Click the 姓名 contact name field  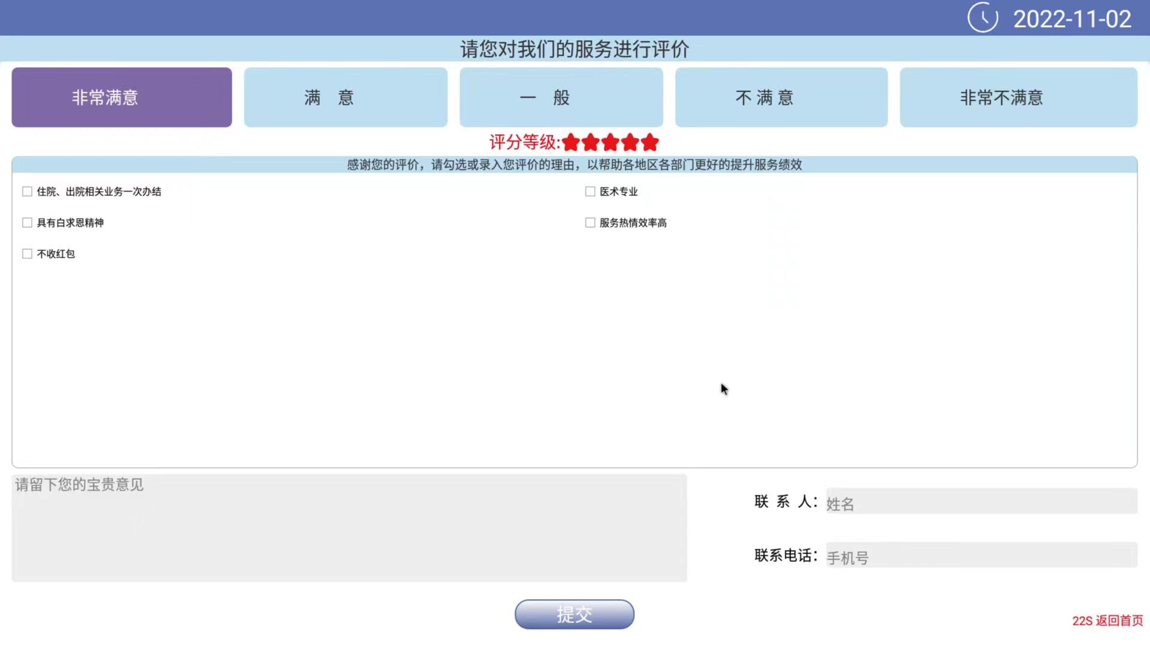[x=981, y=501]
